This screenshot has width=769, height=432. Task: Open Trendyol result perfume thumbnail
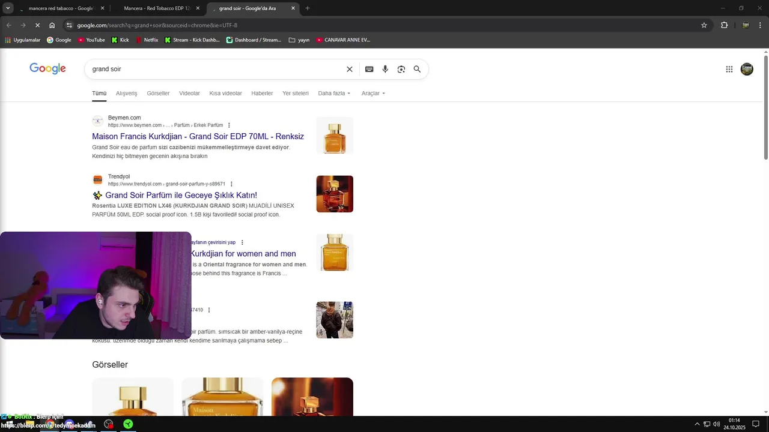click(x=335, y=194)
